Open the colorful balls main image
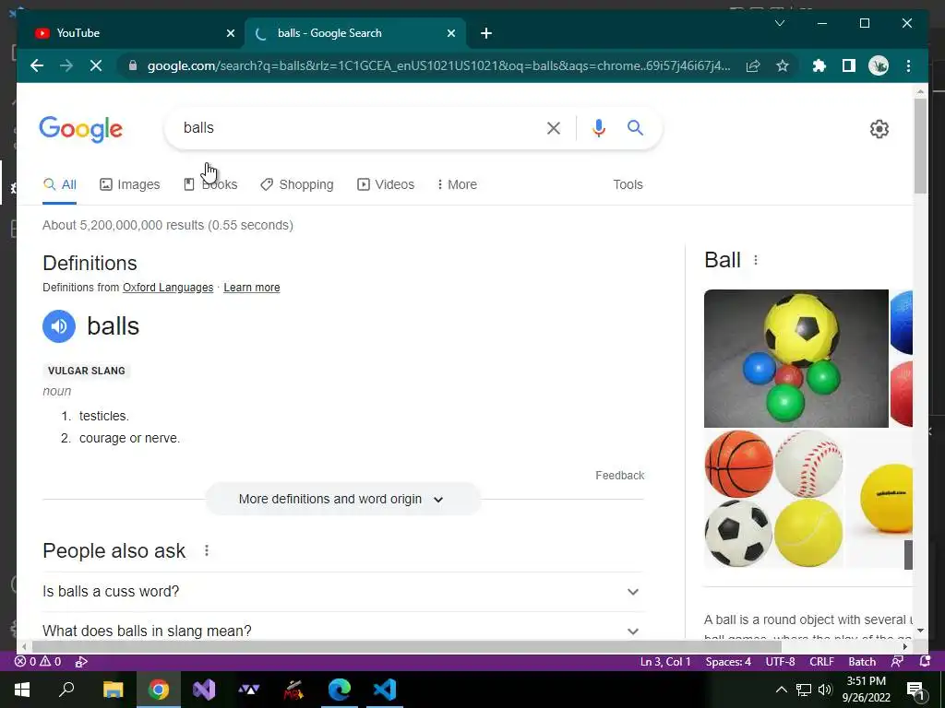Image resolution: width=945 pixels, height=708 pixels. 796,359
